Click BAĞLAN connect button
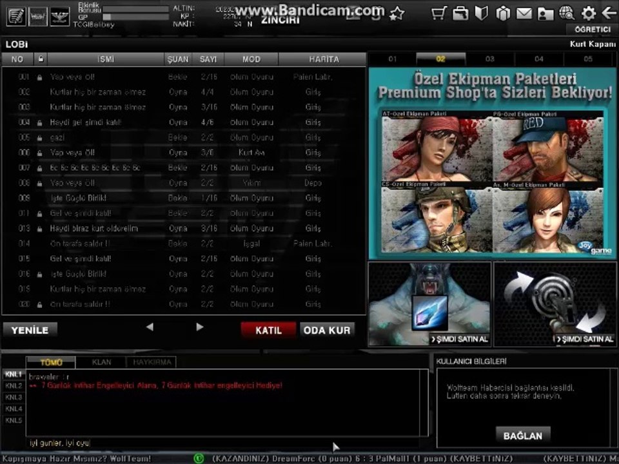The image size is (619, 464). click(523, 435)
